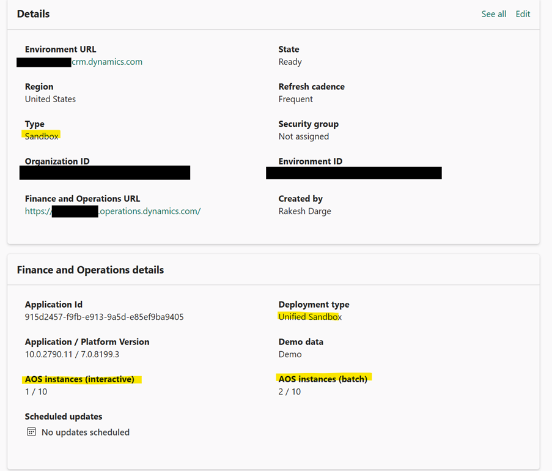Click the No updates scheduled text

86,432
